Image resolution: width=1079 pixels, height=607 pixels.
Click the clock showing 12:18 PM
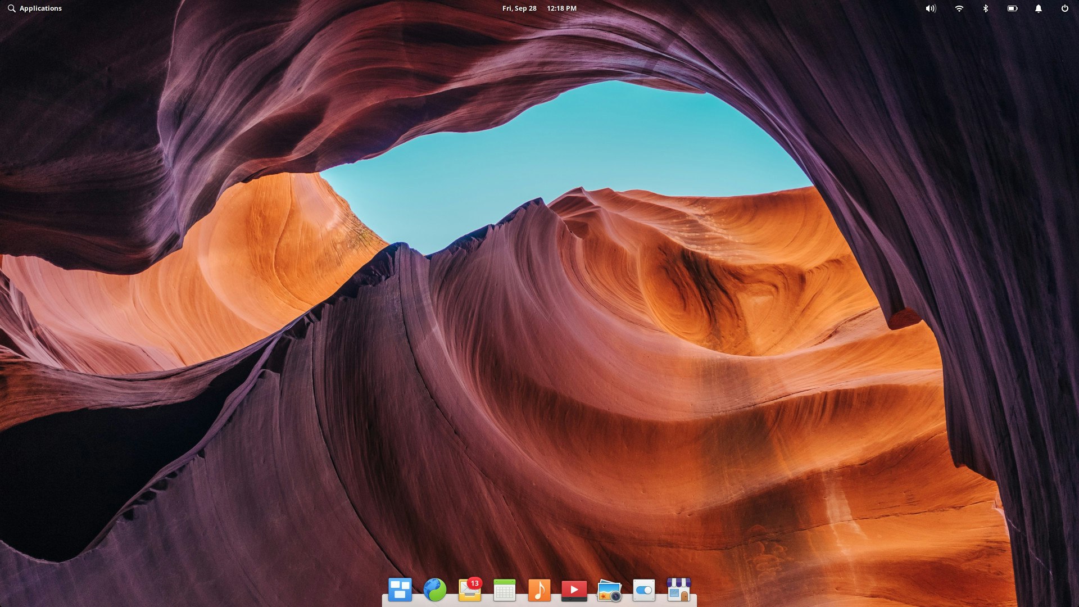coord(561,8)
